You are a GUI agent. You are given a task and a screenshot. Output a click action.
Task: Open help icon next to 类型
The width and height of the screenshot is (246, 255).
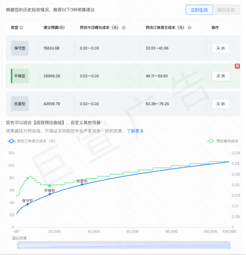coord(21,27)
